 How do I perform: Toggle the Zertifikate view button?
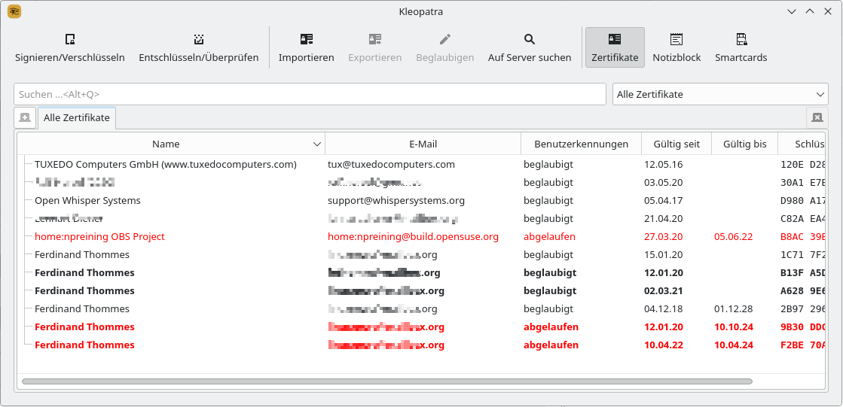(x=615, y=48)
